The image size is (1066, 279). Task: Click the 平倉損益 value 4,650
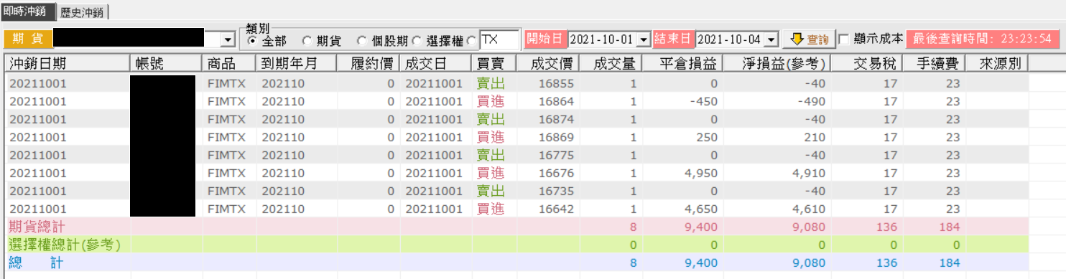pyautogui.click(x=702, y=209)
